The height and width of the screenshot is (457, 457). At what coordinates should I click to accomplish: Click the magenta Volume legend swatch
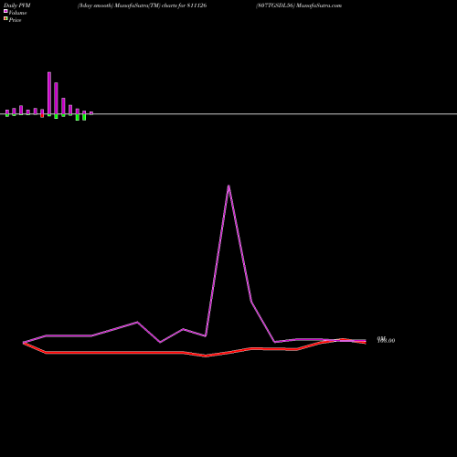click(5, 11)
